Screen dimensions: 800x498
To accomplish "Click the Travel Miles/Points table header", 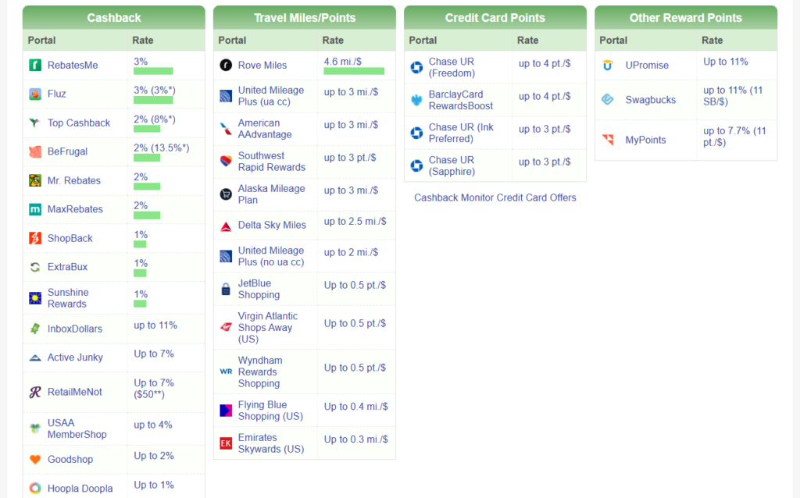I will [305, 18].
